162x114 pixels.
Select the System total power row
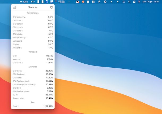point(33,98)
